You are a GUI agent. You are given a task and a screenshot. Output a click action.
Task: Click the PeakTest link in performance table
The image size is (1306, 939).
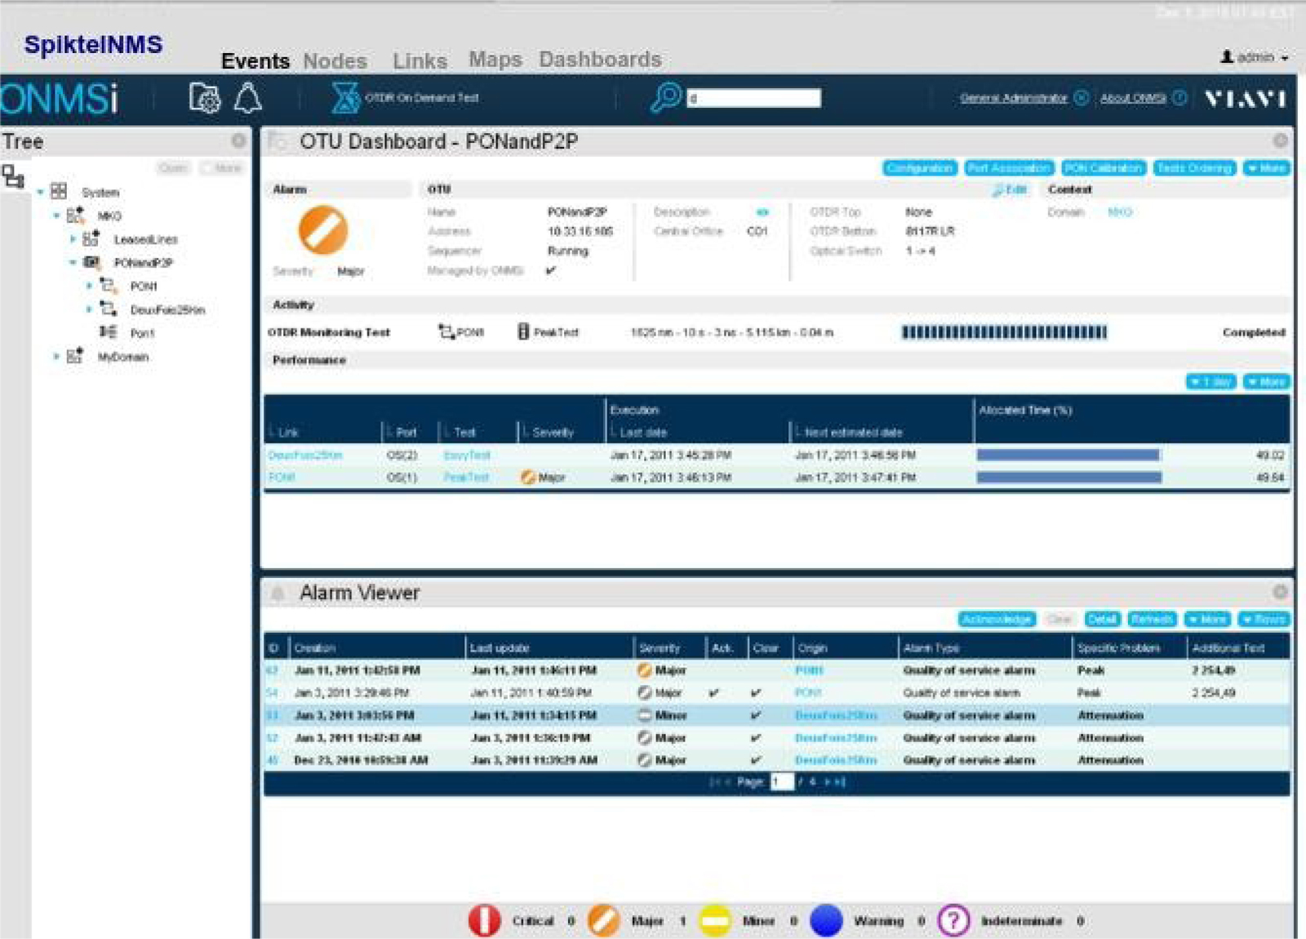pos(467,477)
